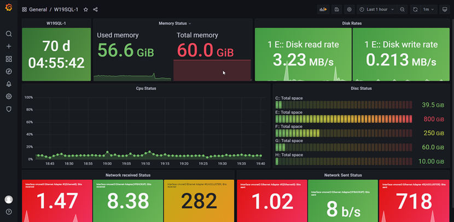The height and width of the screenshot is (222, 454).
Task: Click the General folder breadcrumb
Action: coord(38,10)
